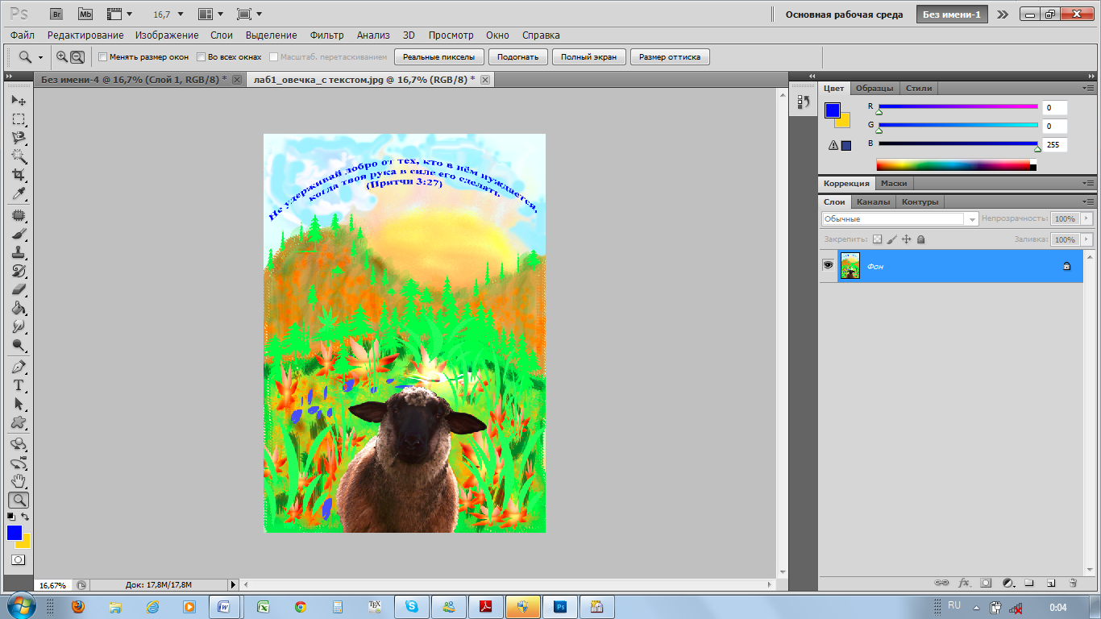Enable 'Менять размер окон' checkbox

(x=102, y=57)
